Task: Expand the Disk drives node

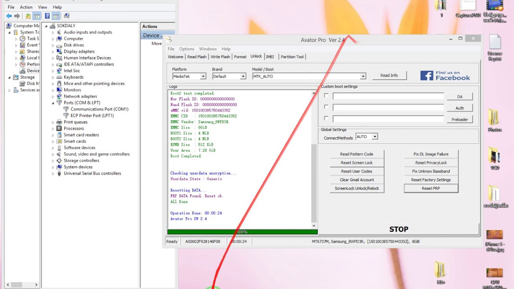Action: pos(53,45)
